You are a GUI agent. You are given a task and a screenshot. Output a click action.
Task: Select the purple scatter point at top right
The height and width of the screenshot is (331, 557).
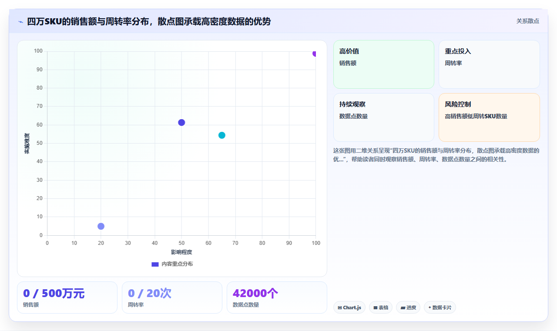coord(315,53)
